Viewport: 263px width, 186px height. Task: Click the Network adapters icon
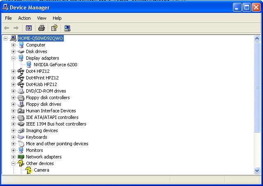click(x=21, y=157)
